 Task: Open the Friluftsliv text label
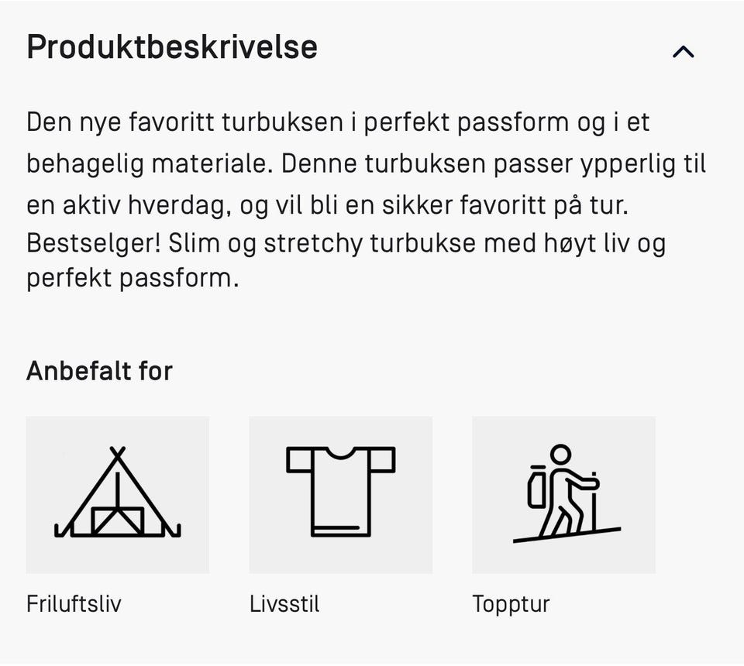pyautogui.click(x=74, y=604)
